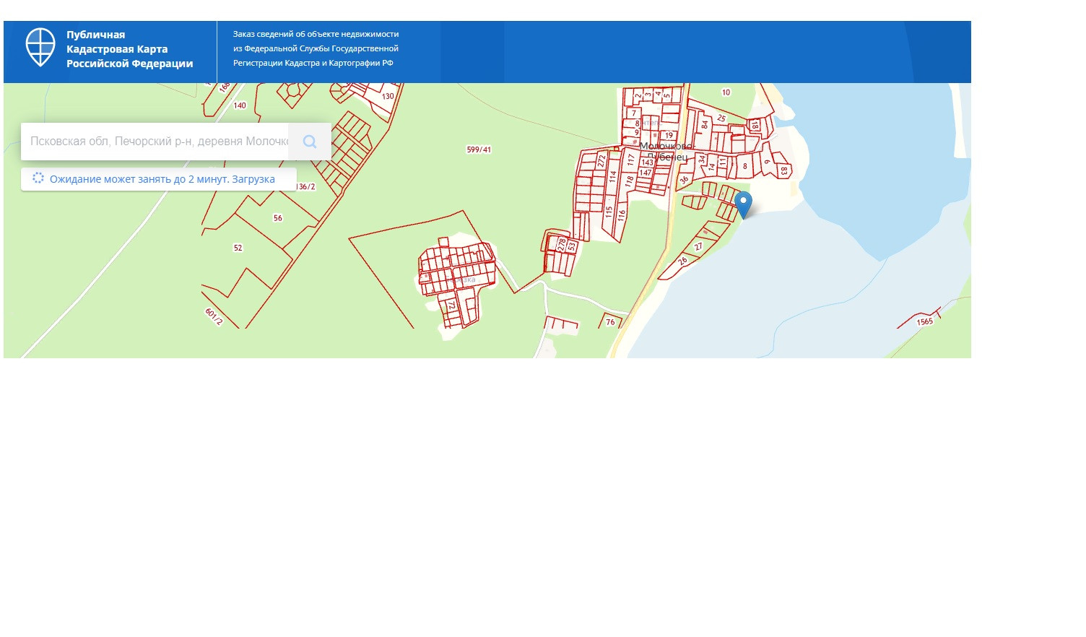Select cadastral parcel 599/41
The height and width of the screenshot is (637, 1086).
[479, 149]
